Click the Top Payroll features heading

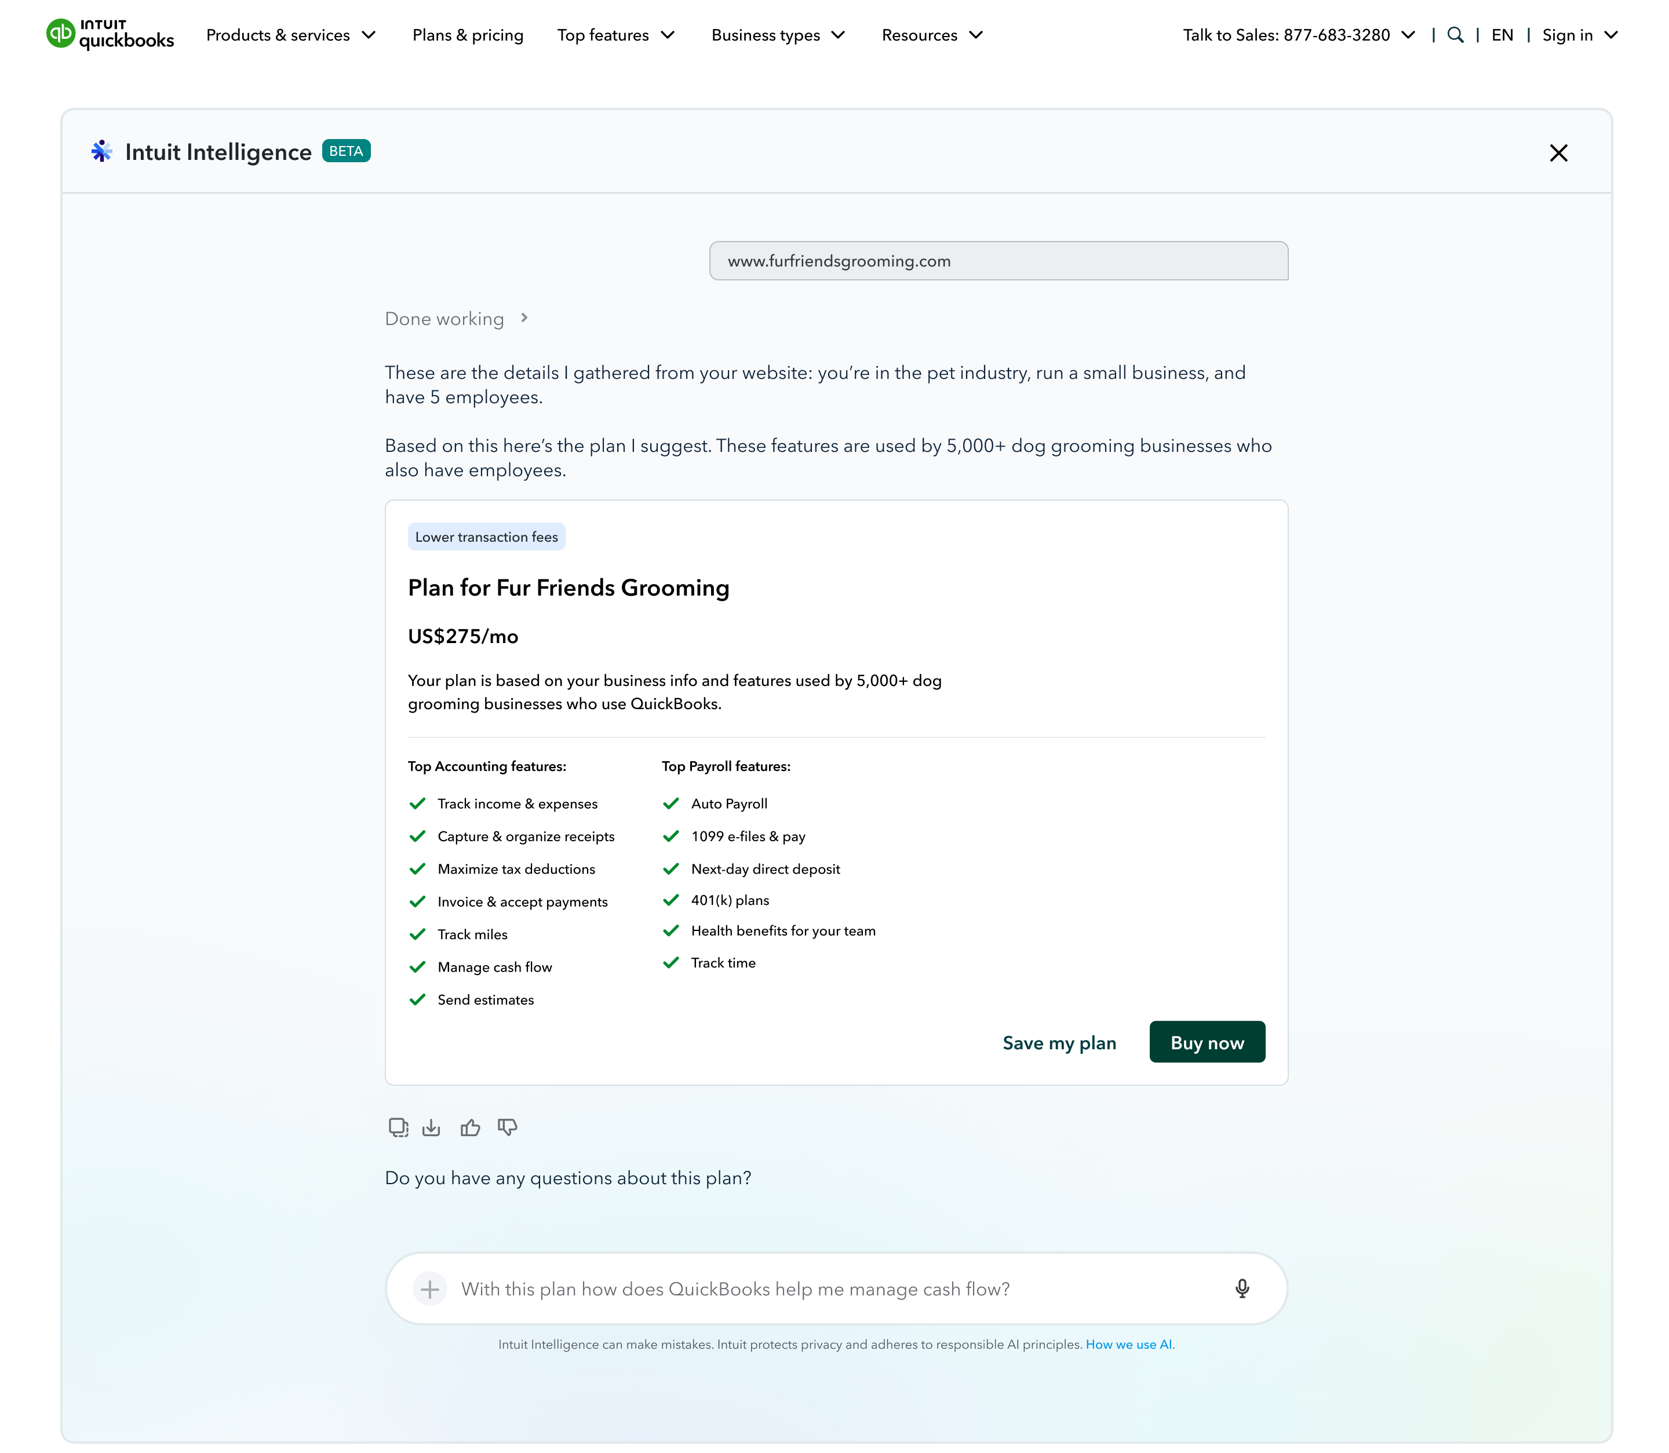(x=726, y=766)
